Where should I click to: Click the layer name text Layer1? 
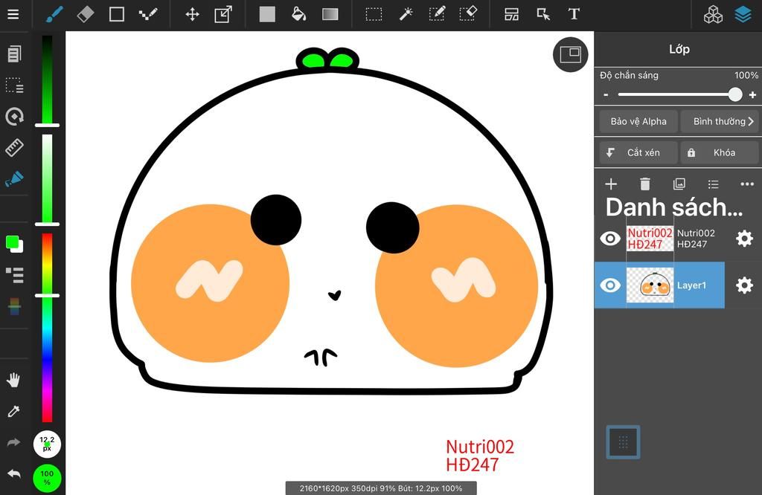pos(691,285)
